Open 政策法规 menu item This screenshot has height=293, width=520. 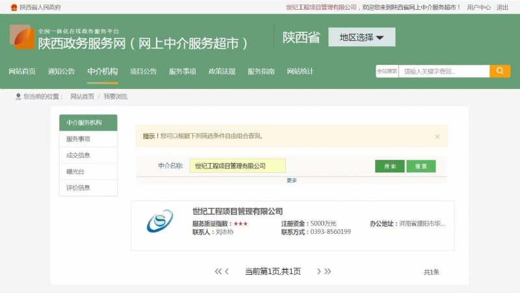(222, 71)
